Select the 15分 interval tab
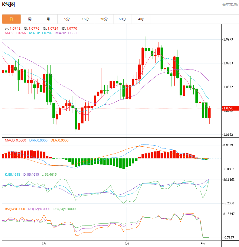This screenshot has height=247, width=239. pos(85,19)
